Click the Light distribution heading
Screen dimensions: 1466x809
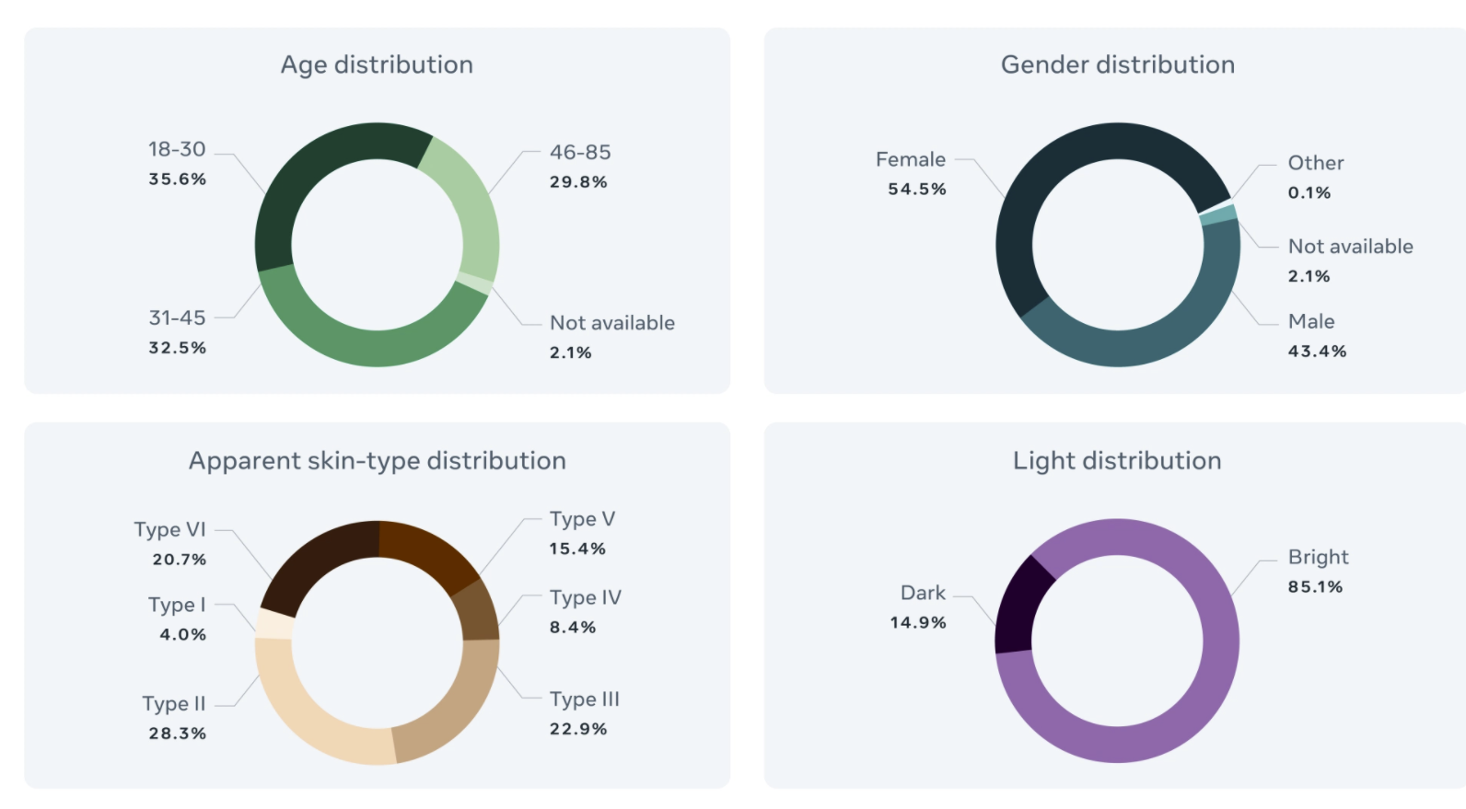coord(1117,460)
